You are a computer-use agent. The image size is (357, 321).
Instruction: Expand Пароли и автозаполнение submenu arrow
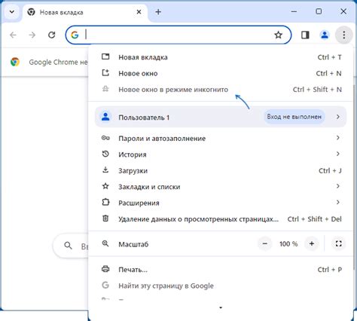pos(338,138)
